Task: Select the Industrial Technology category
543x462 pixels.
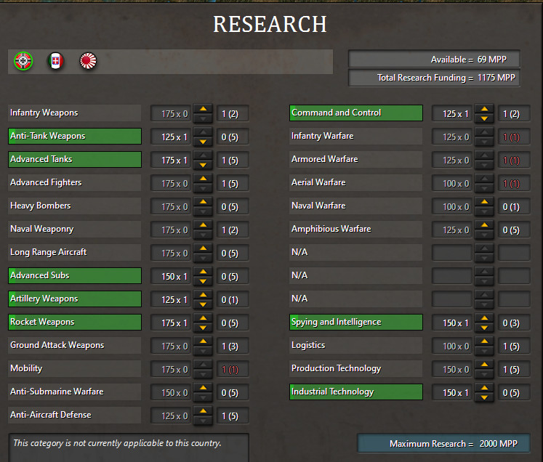Action: (x=356, y=392)
